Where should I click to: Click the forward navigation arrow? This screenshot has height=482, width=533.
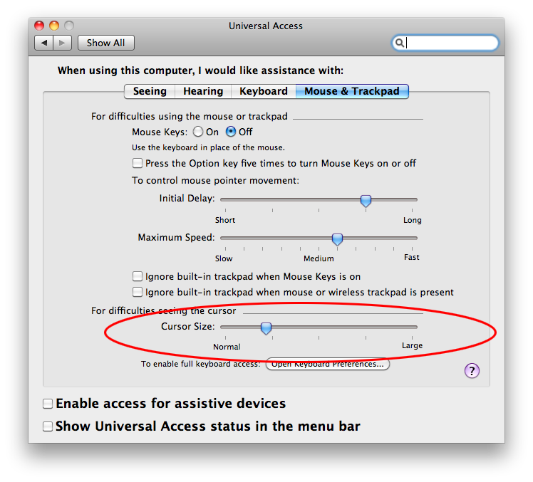click(x=61, y=43)
